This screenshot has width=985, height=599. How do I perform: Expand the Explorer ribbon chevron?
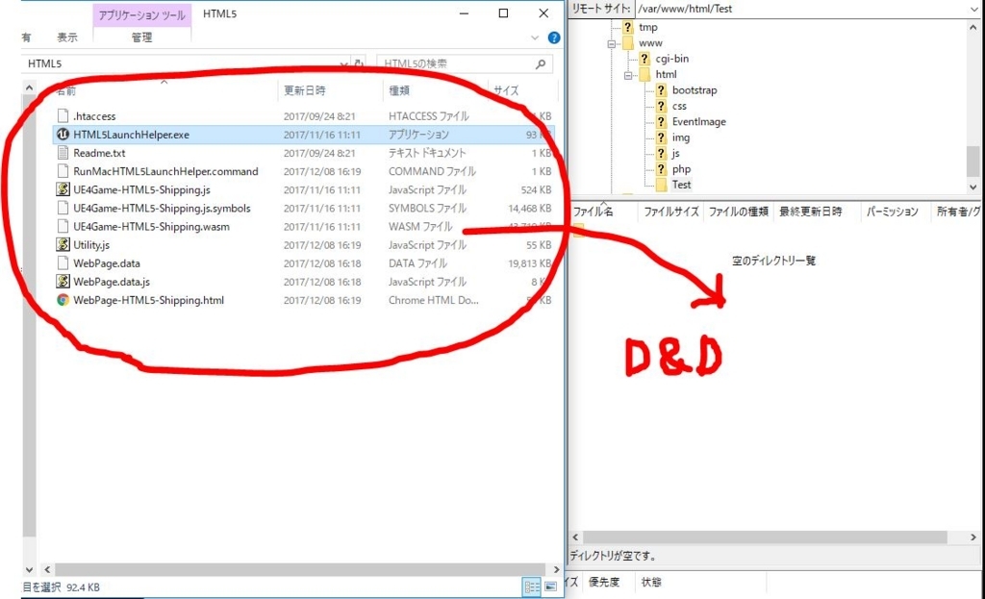pos(535,37)
